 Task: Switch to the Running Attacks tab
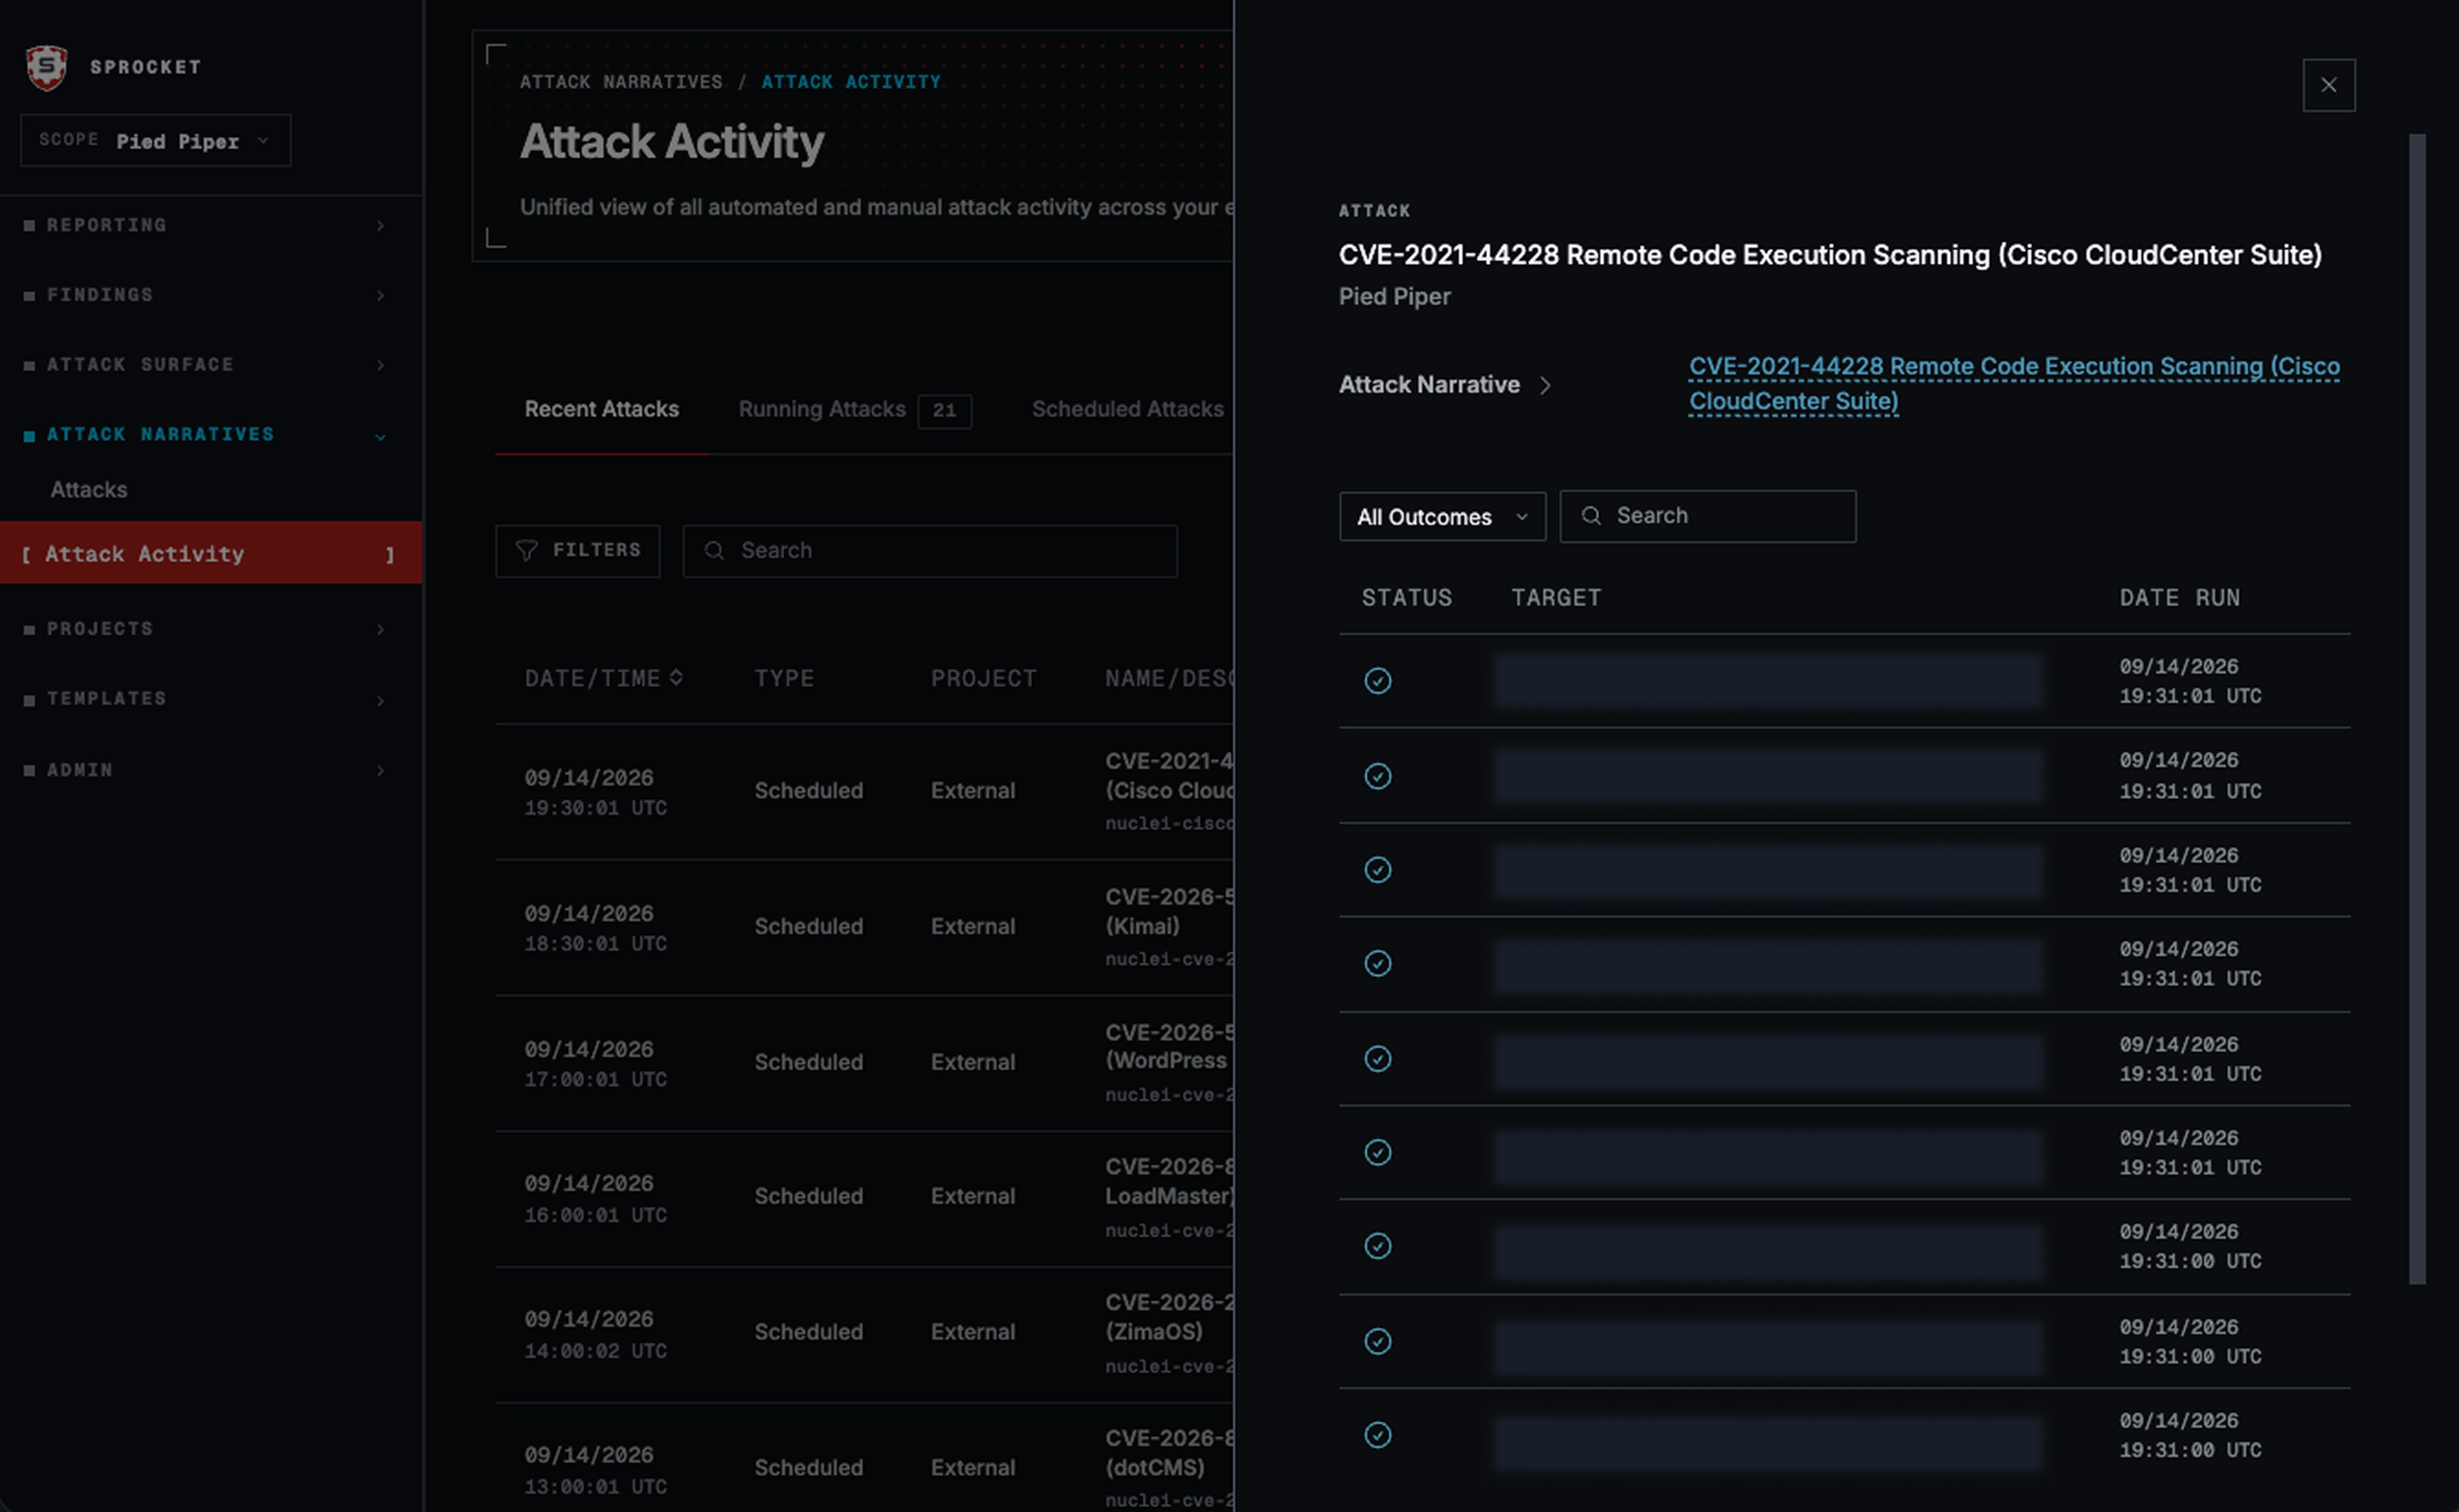coord(854,410)
